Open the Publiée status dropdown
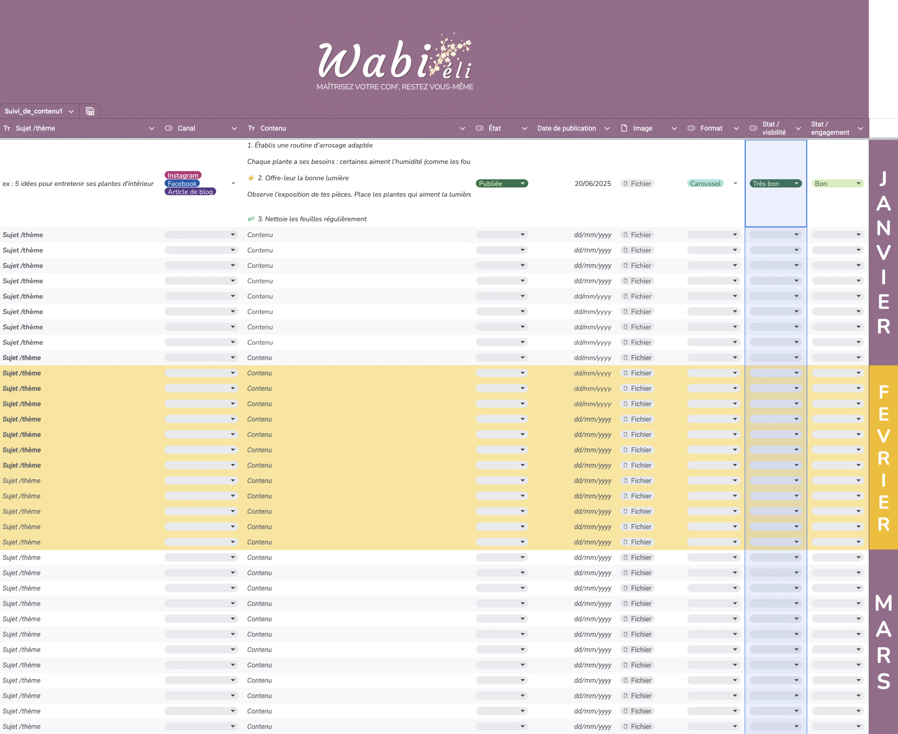 pyautogui.click(x=502, y=183)
